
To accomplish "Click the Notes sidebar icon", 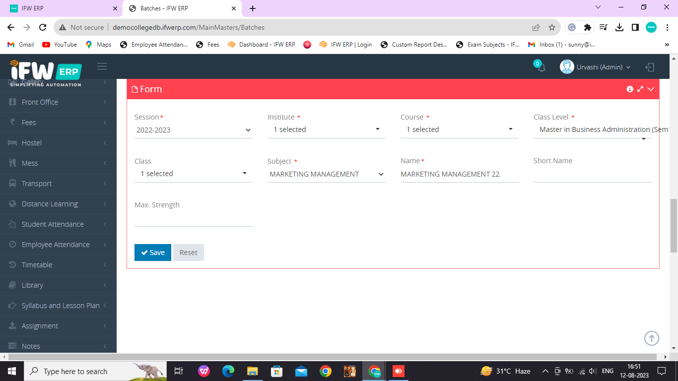I will click(12, 346).
